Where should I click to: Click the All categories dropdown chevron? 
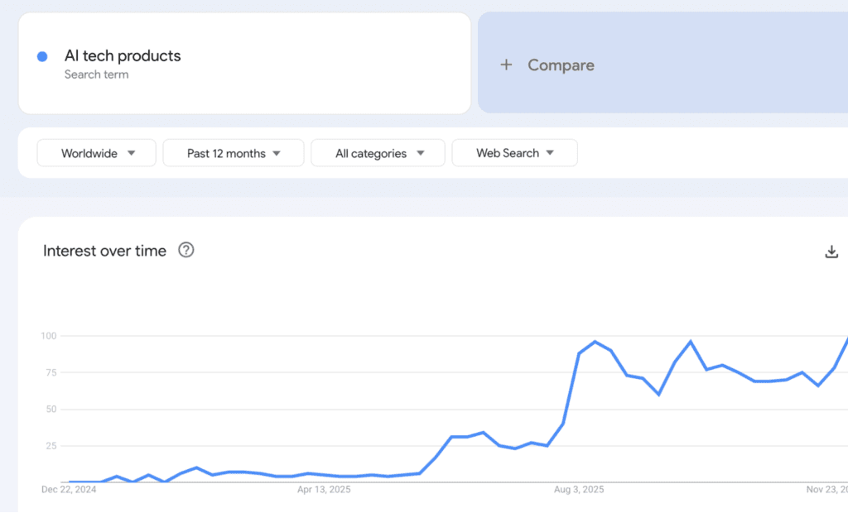[x=422, y=153]
